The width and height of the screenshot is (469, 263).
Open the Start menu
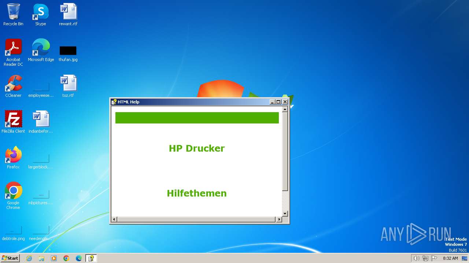tap(10, 258)
